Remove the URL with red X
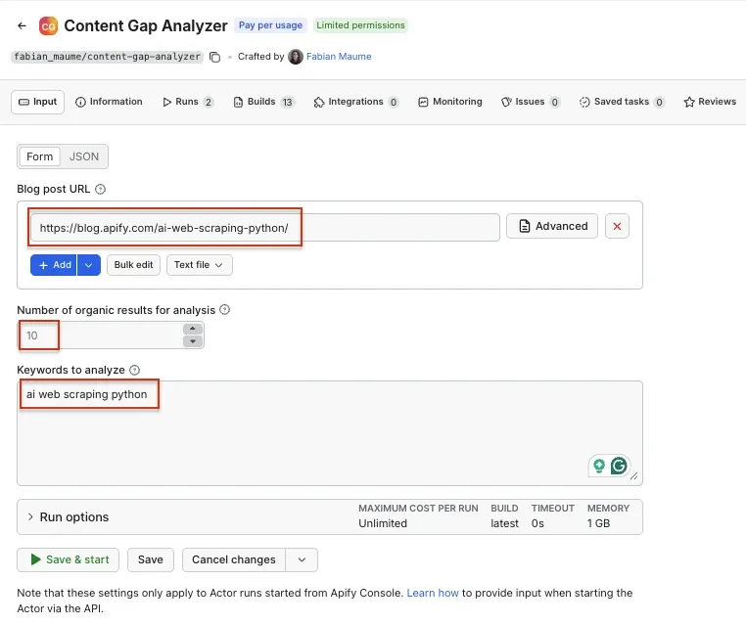Screen dimensions: 746x625 617,226
